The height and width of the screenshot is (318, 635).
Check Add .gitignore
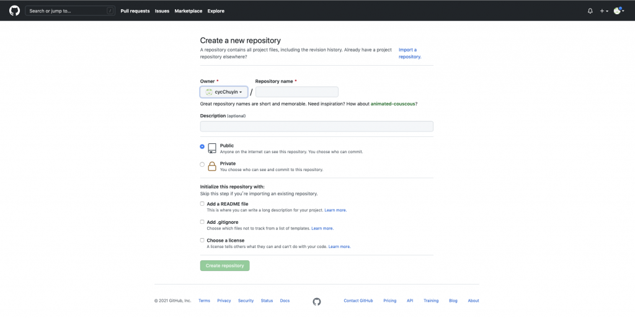coord(202,222)
